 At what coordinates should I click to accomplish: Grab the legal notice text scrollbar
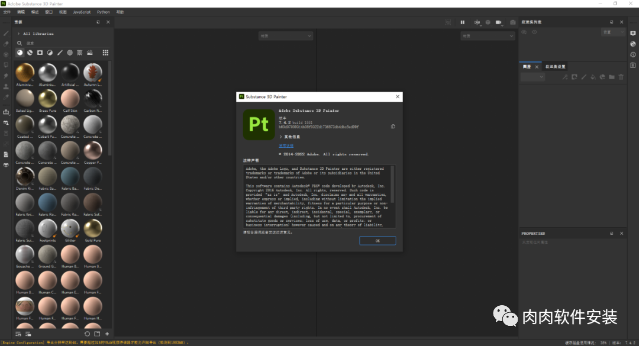pyautogui.click(x=392, y=184)
